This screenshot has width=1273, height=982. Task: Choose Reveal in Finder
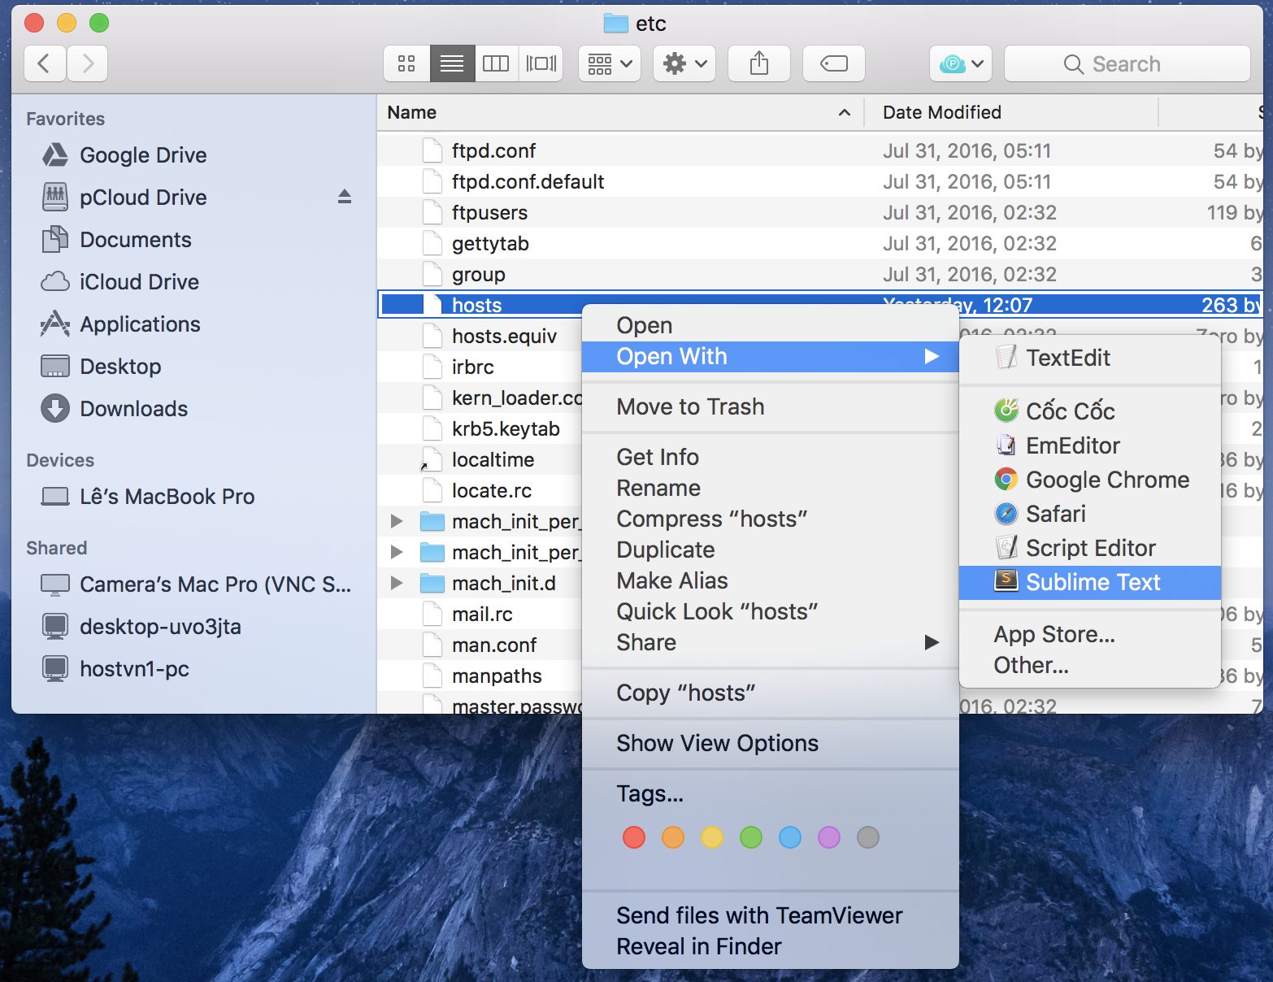(x=771, y=946)
